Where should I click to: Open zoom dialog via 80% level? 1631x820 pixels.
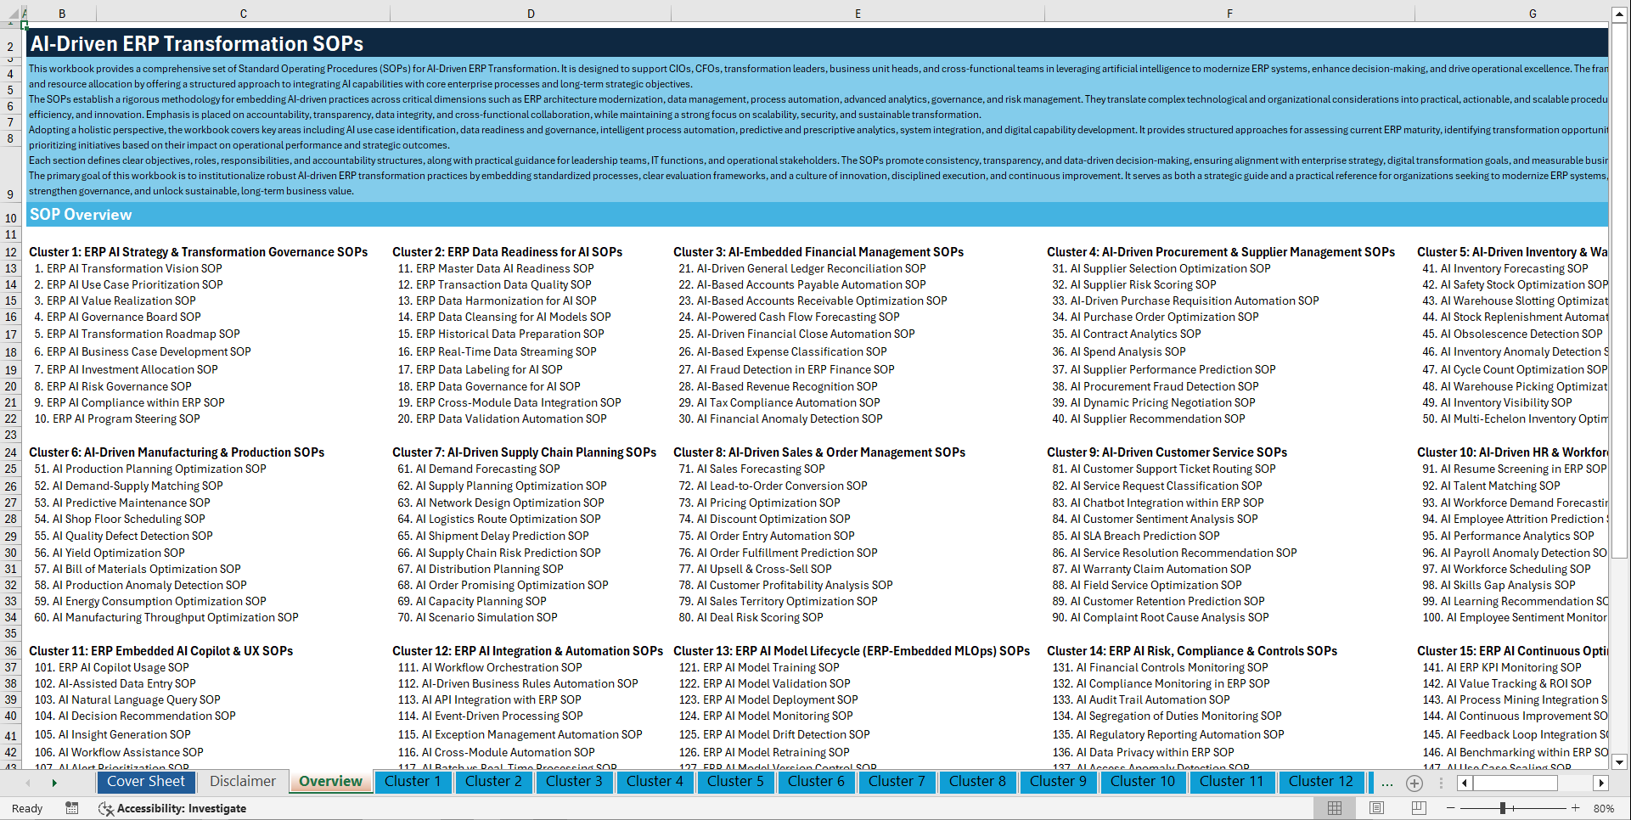point(1604,808)
